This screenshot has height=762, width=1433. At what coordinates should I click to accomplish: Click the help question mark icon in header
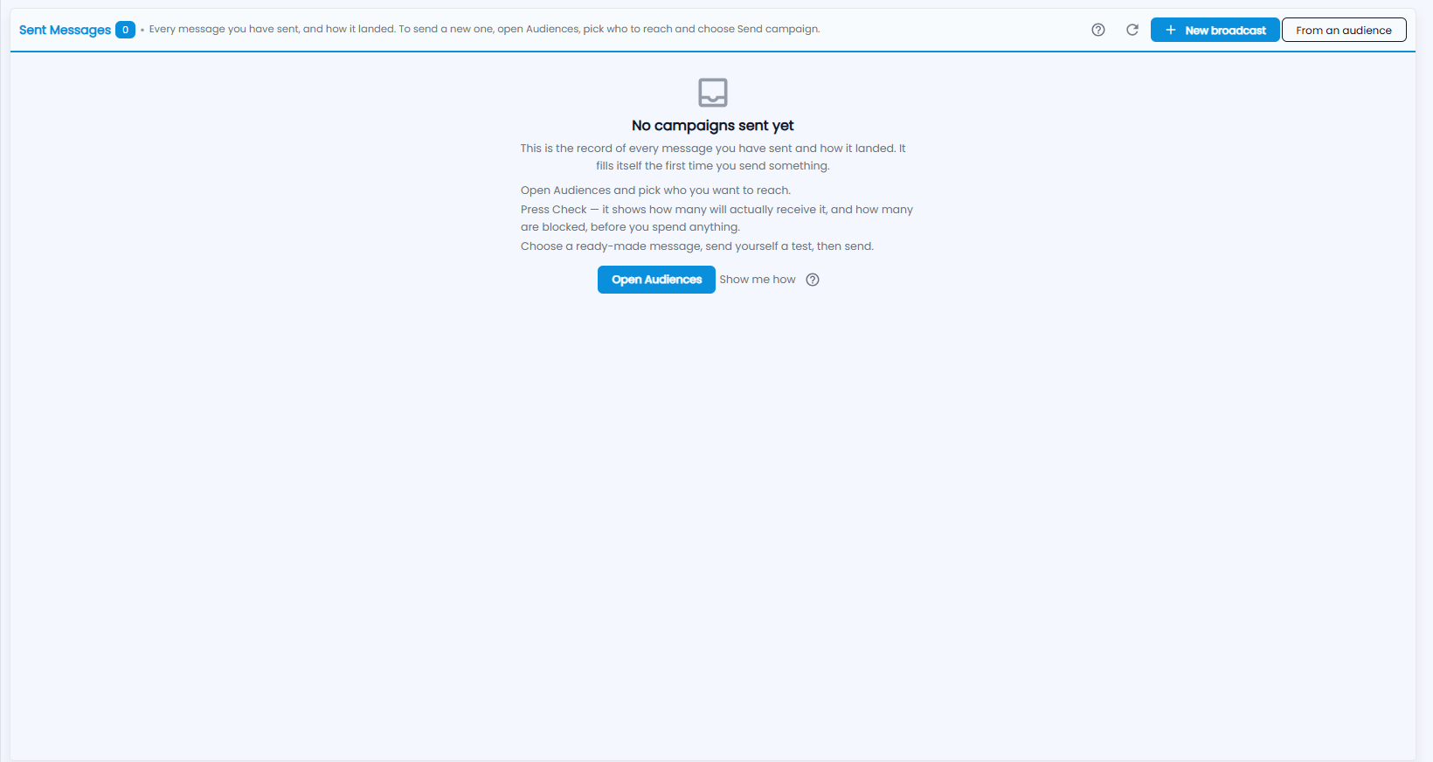[x=1098, y=30]
